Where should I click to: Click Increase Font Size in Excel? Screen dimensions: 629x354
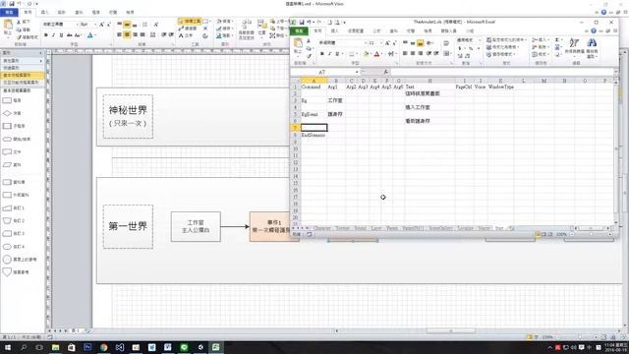click(x=387, y=43)
